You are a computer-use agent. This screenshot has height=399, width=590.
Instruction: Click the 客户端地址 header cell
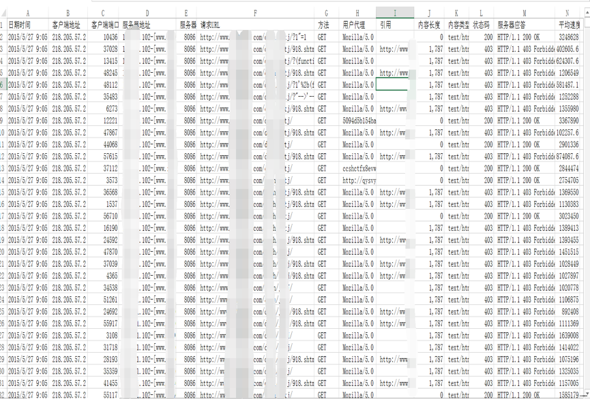point(68,25)
